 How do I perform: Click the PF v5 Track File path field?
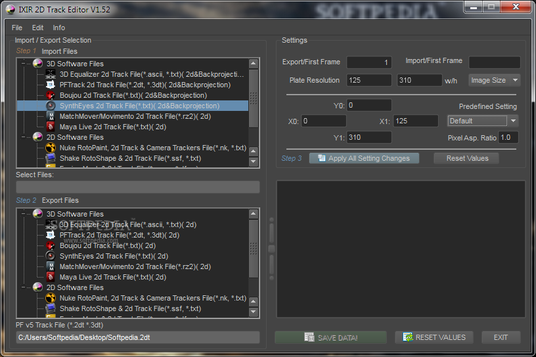click(138, 337)
